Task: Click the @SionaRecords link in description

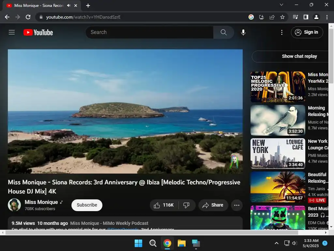Action: pyautogui.click(x=123, y=229)
